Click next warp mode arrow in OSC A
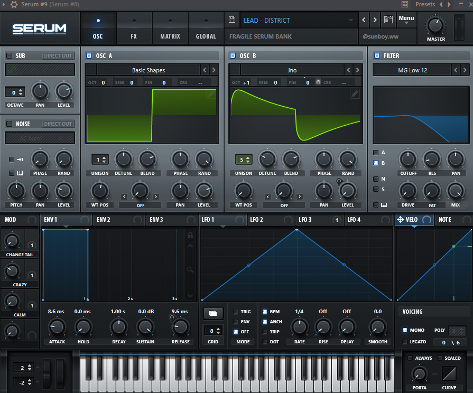Screen dimensions: 473x393 coord(156,196)
